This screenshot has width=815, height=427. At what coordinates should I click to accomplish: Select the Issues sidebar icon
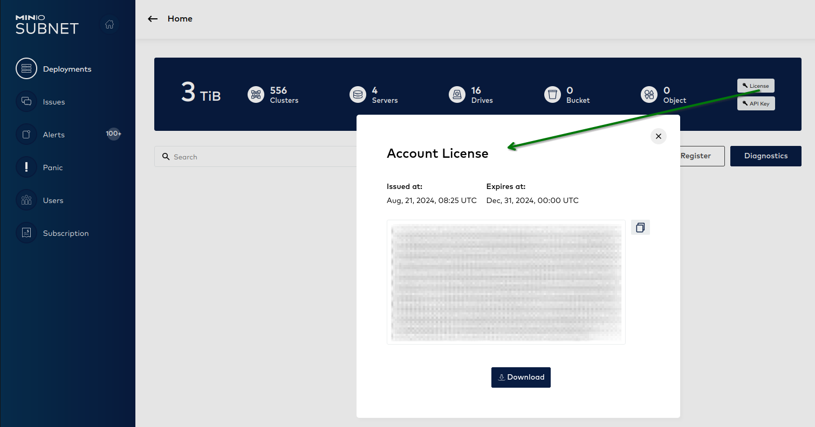tap(26, 101)
